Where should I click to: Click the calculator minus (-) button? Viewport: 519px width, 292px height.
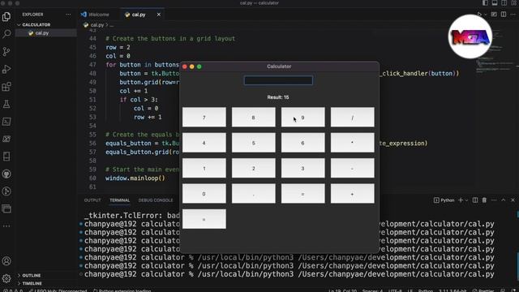(x=352, y=168)
